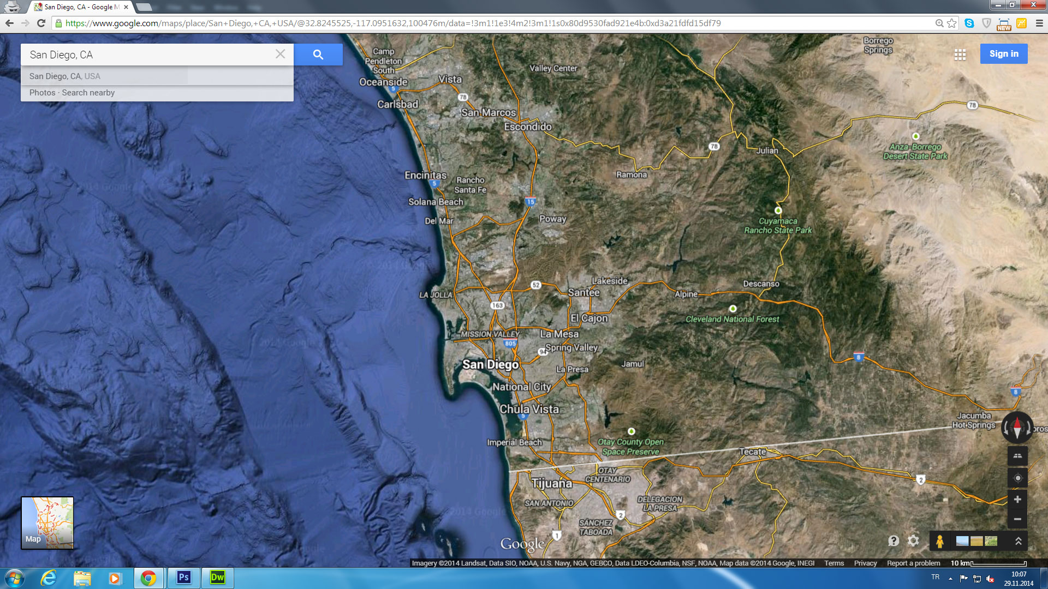Viewport: 1048px width, 589px height.
Task: Click the Search nearby link
Action: click(x=88, y=93)
